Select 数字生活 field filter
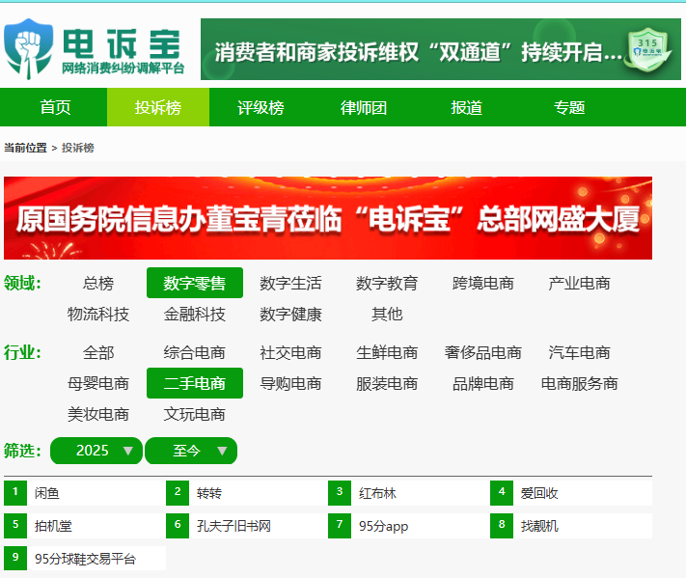The image size is (686, 578). click(290, 283)
